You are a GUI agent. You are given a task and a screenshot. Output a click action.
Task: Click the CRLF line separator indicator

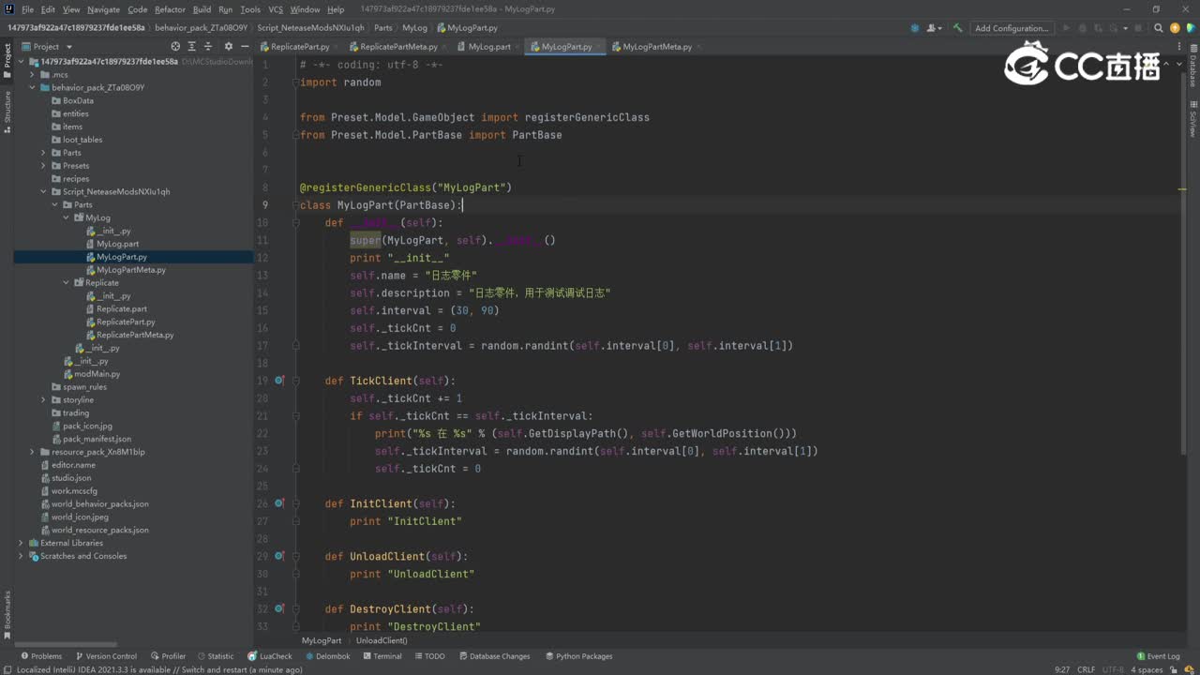click(1086, 669)
